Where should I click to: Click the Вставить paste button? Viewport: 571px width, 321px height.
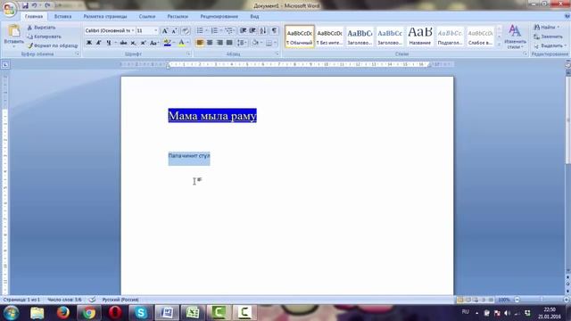coord(14,36)
